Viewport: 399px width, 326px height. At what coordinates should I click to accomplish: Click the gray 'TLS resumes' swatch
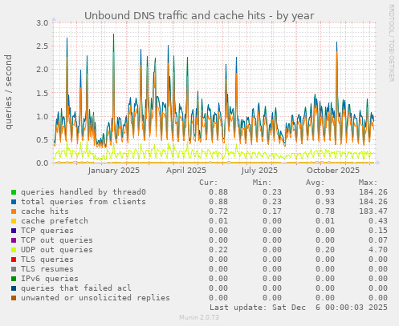14,269
